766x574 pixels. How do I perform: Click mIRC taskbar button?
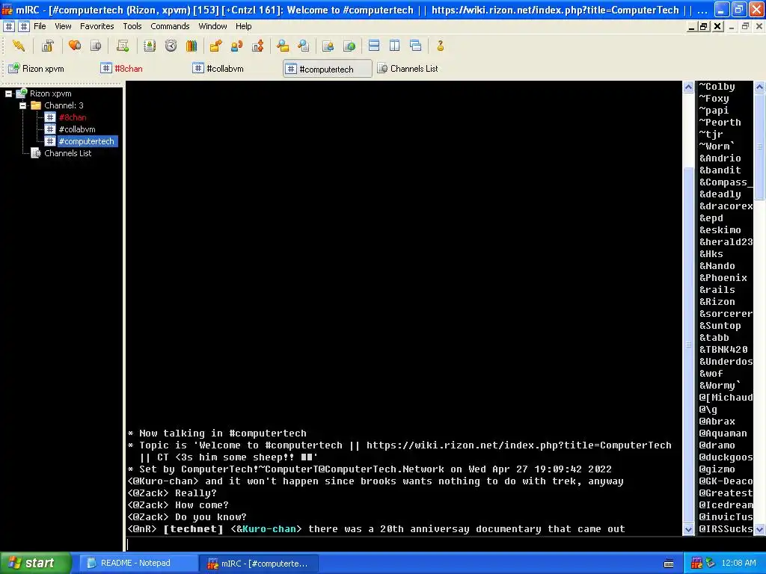click(258, 564)
